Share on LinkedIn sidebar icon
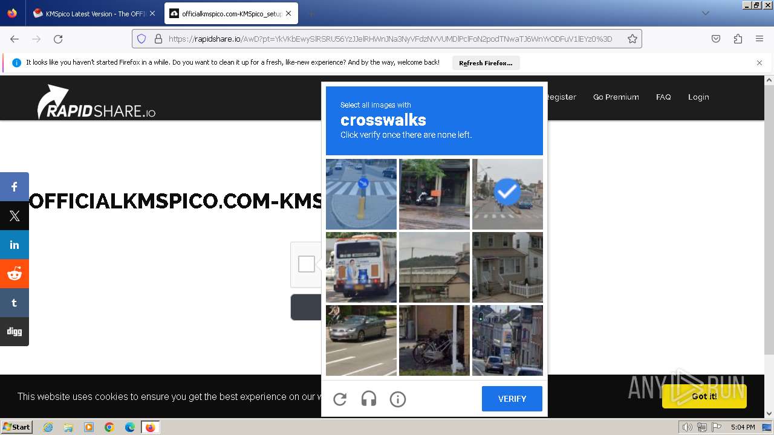Viewport: 774px width, 435px height. (15, 245)
